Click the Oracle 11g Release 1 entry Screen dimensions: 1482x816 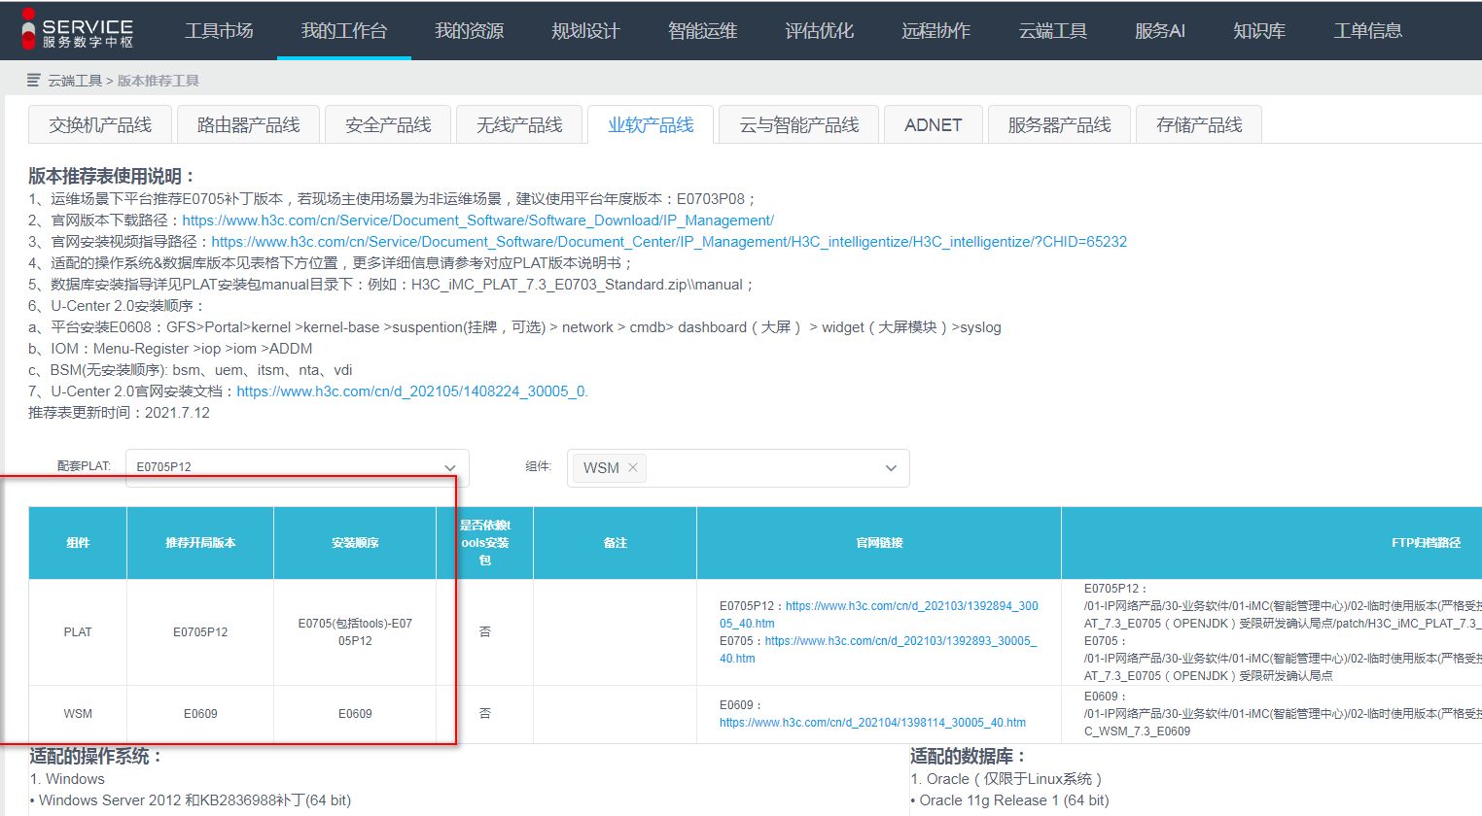1009,800
